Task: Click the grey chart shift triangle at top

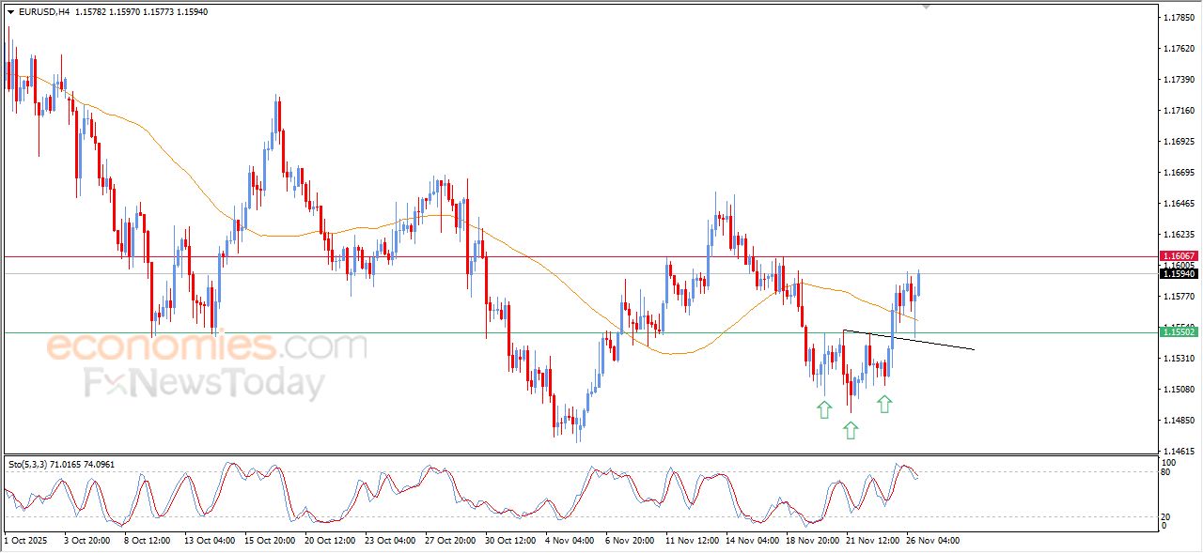Action: pos(928,7)
